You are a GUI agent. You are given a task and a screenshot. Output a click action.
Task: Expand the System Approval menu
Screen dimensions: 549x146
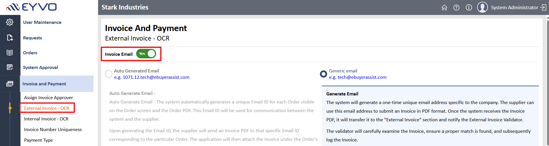click(x=40, y=67)
